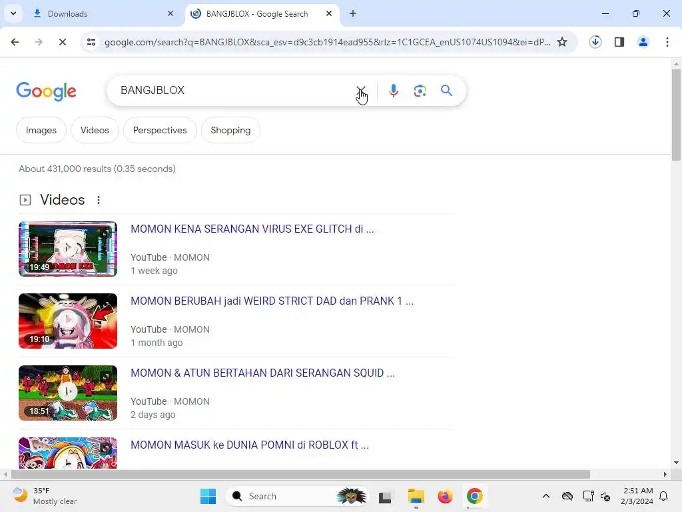The image size is (682, 512).
Task: Filter results by Videos chip
Action: point(95,130)
